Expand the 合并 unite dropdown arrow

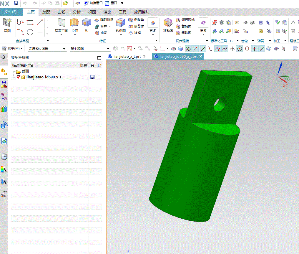pos(110,26)
